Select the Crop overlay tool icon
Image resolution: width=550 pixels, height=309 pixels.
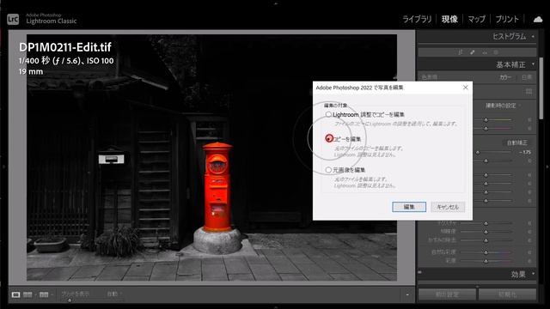[x=461, y=52]
